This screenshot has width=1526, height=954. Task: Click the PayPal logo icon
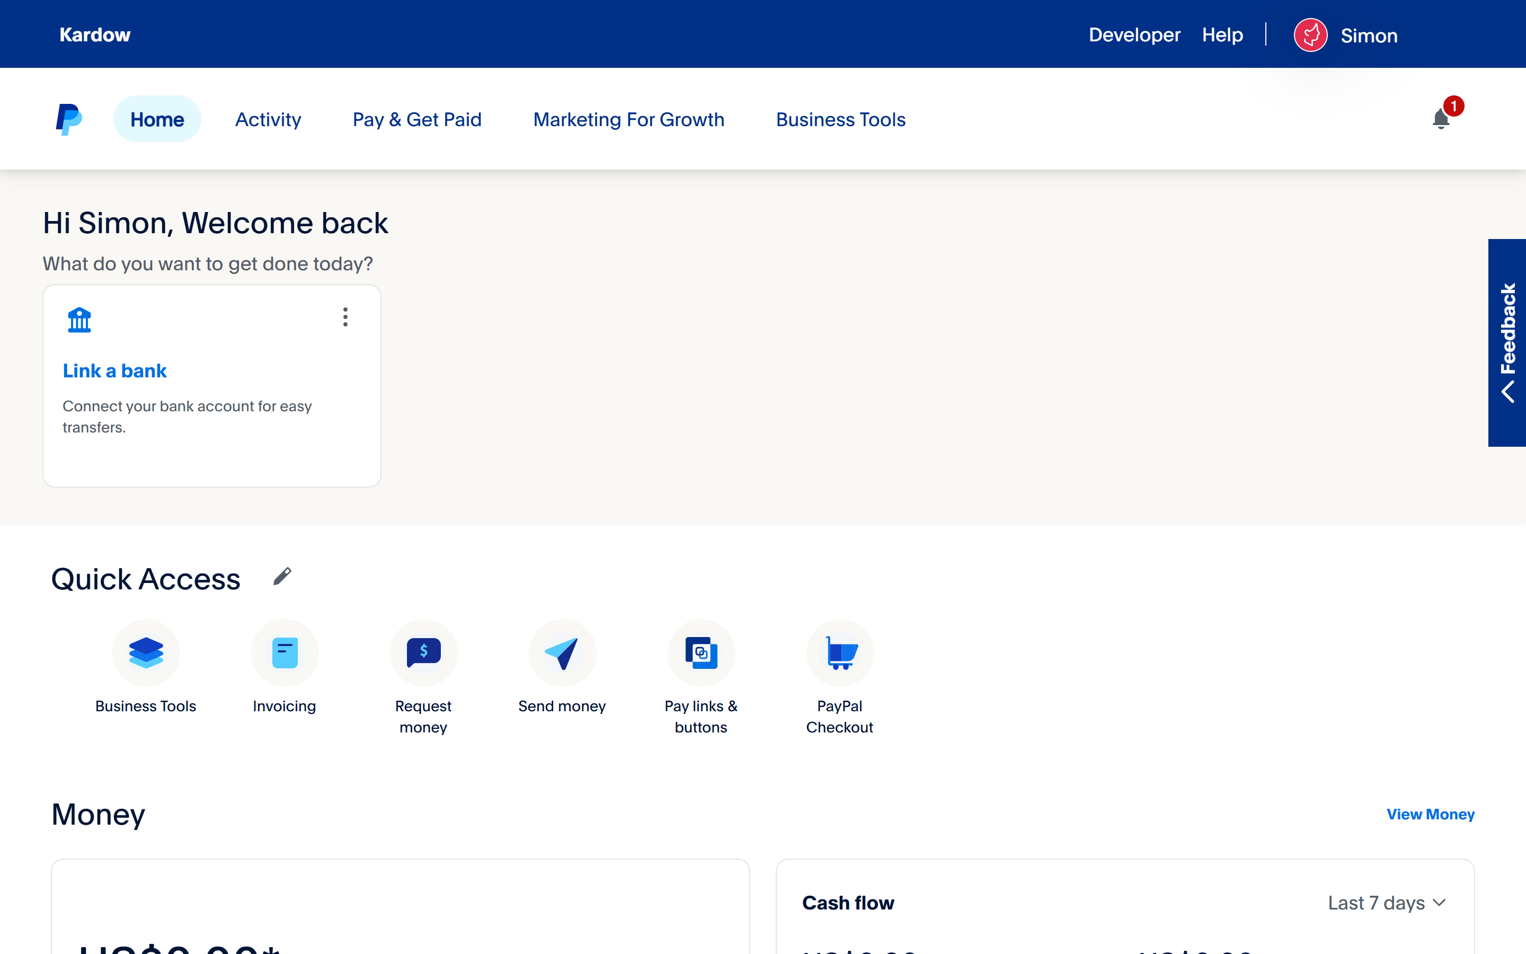point(69,119)
